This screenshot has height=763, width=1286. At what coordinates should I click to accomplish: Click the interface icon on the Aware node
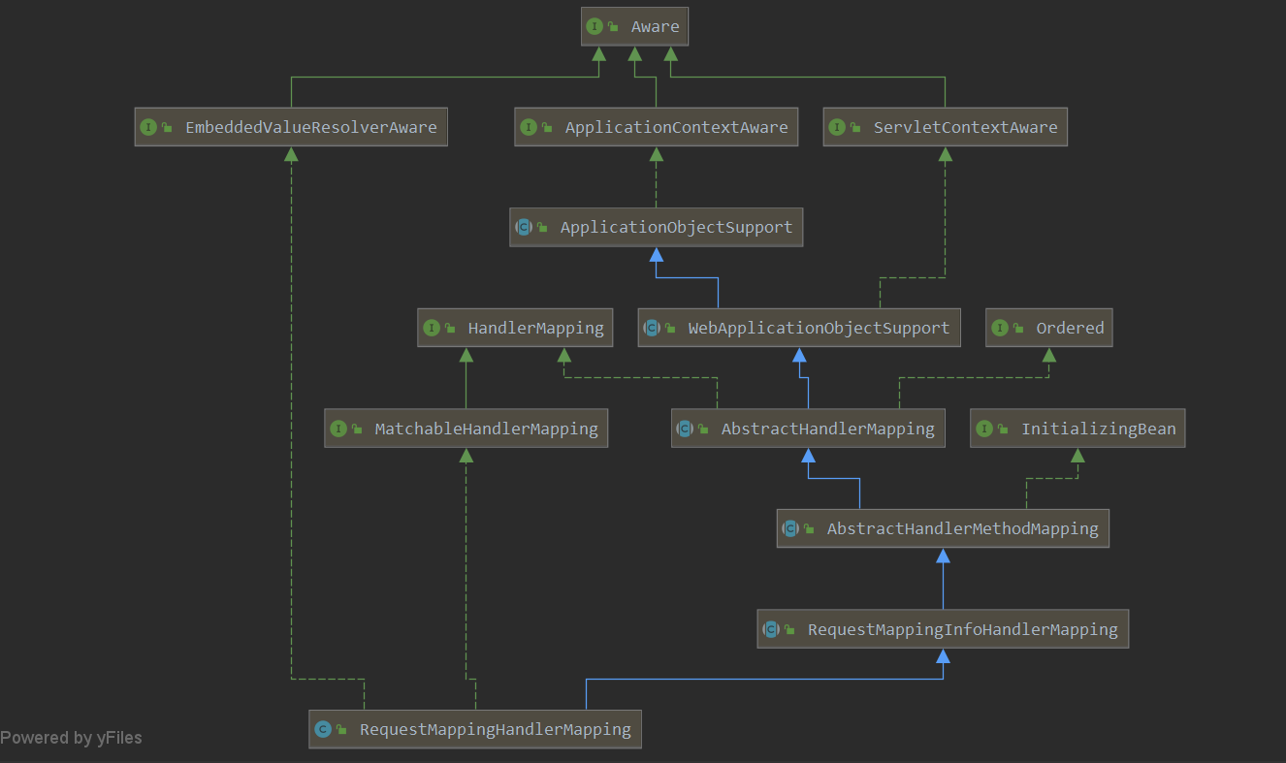pos(595,26)
